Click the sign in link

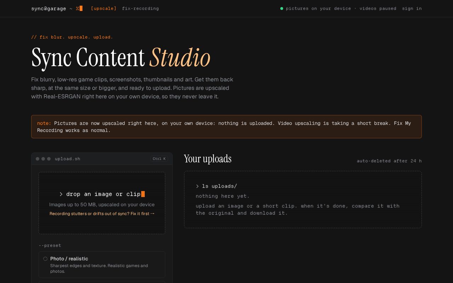(412, 8)
